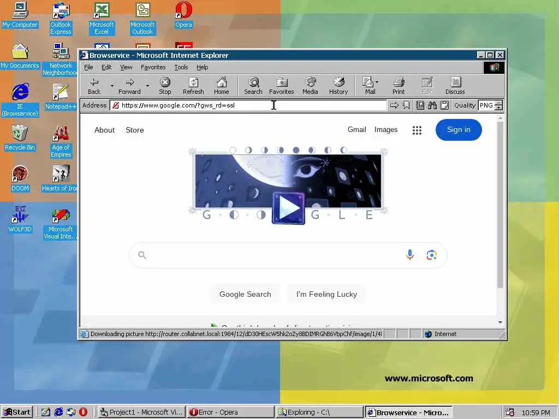This screenshot has height=419, width=559.
Task: Click the Back toolbar button
Action: [94, 86]
